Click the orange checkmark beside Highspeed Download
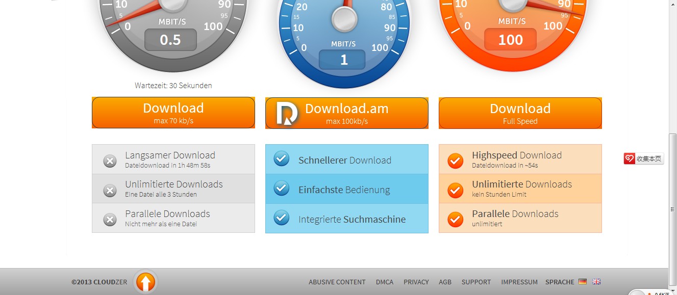This screenshot has width=677, height=295. (x=455, y=161)
